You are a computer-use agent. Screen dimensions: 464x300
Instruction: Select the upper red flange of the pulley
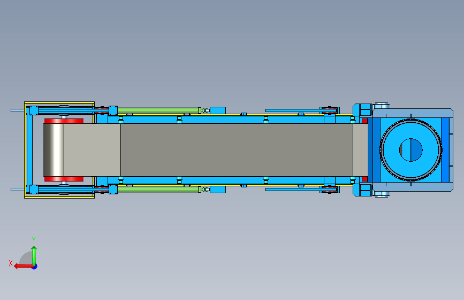pyautogui.click(x=64, y=121)
